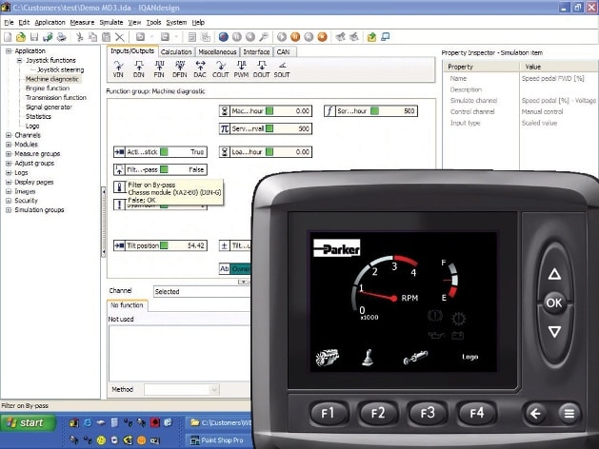The height and width of the screenshot is (449, 599).
Task: Insert a PWM output channel
Action: 241,69
